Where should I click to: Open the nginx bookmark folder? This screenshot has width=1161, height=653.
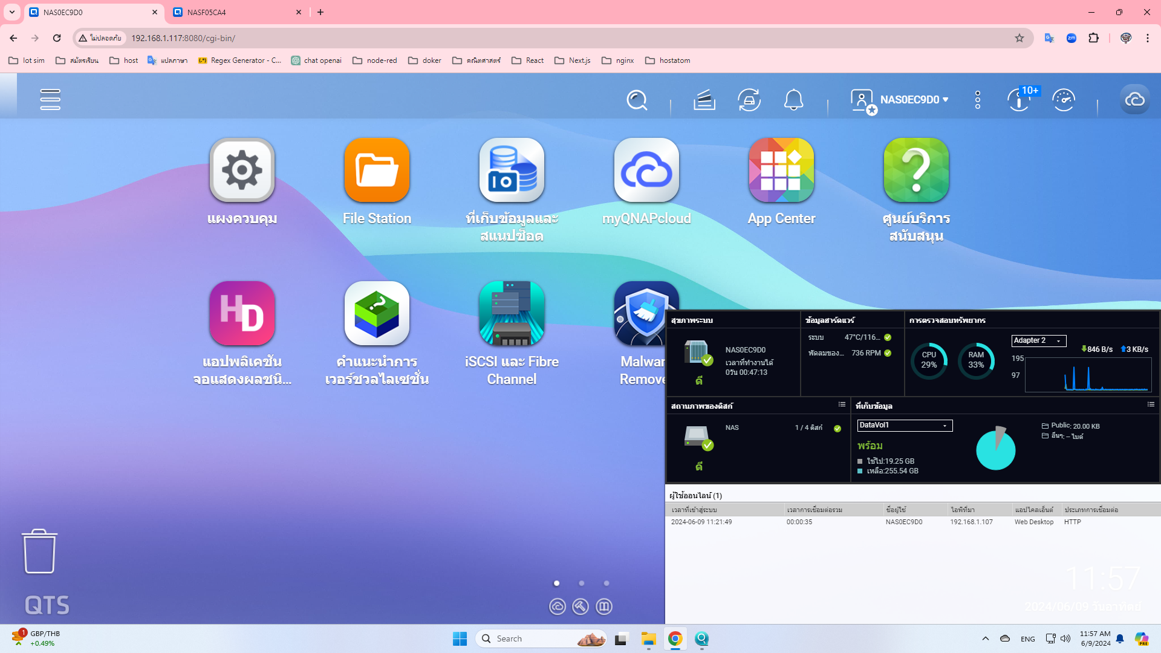[618, 60]
